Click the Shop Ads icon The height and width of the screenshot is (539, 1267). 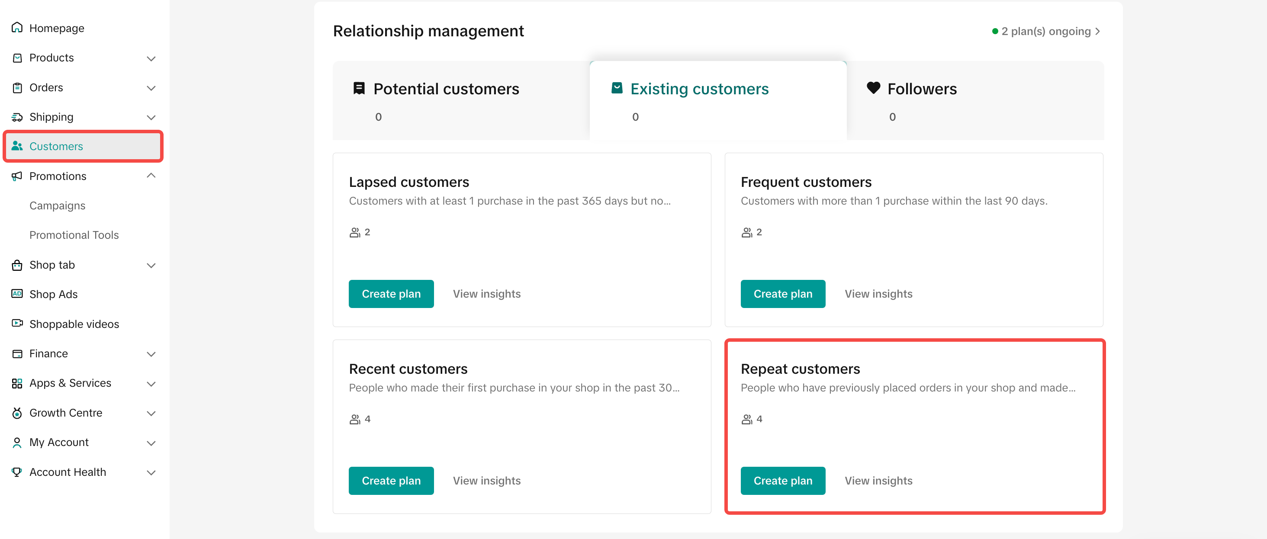click(x=17, y=294)
